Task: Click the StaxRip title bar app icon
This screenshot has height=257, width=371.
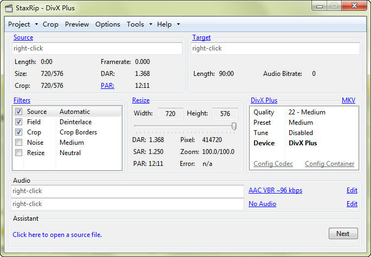Action: click(9, 8)
